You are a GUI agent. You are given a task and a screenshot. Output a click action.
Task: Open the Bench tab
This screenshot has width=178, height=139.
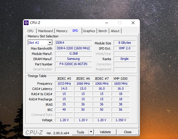103,31
